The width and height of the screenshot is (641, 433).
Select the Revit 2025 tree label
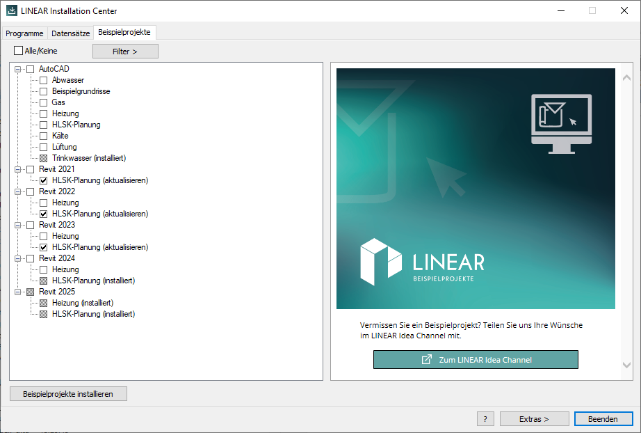click(57, 292)
